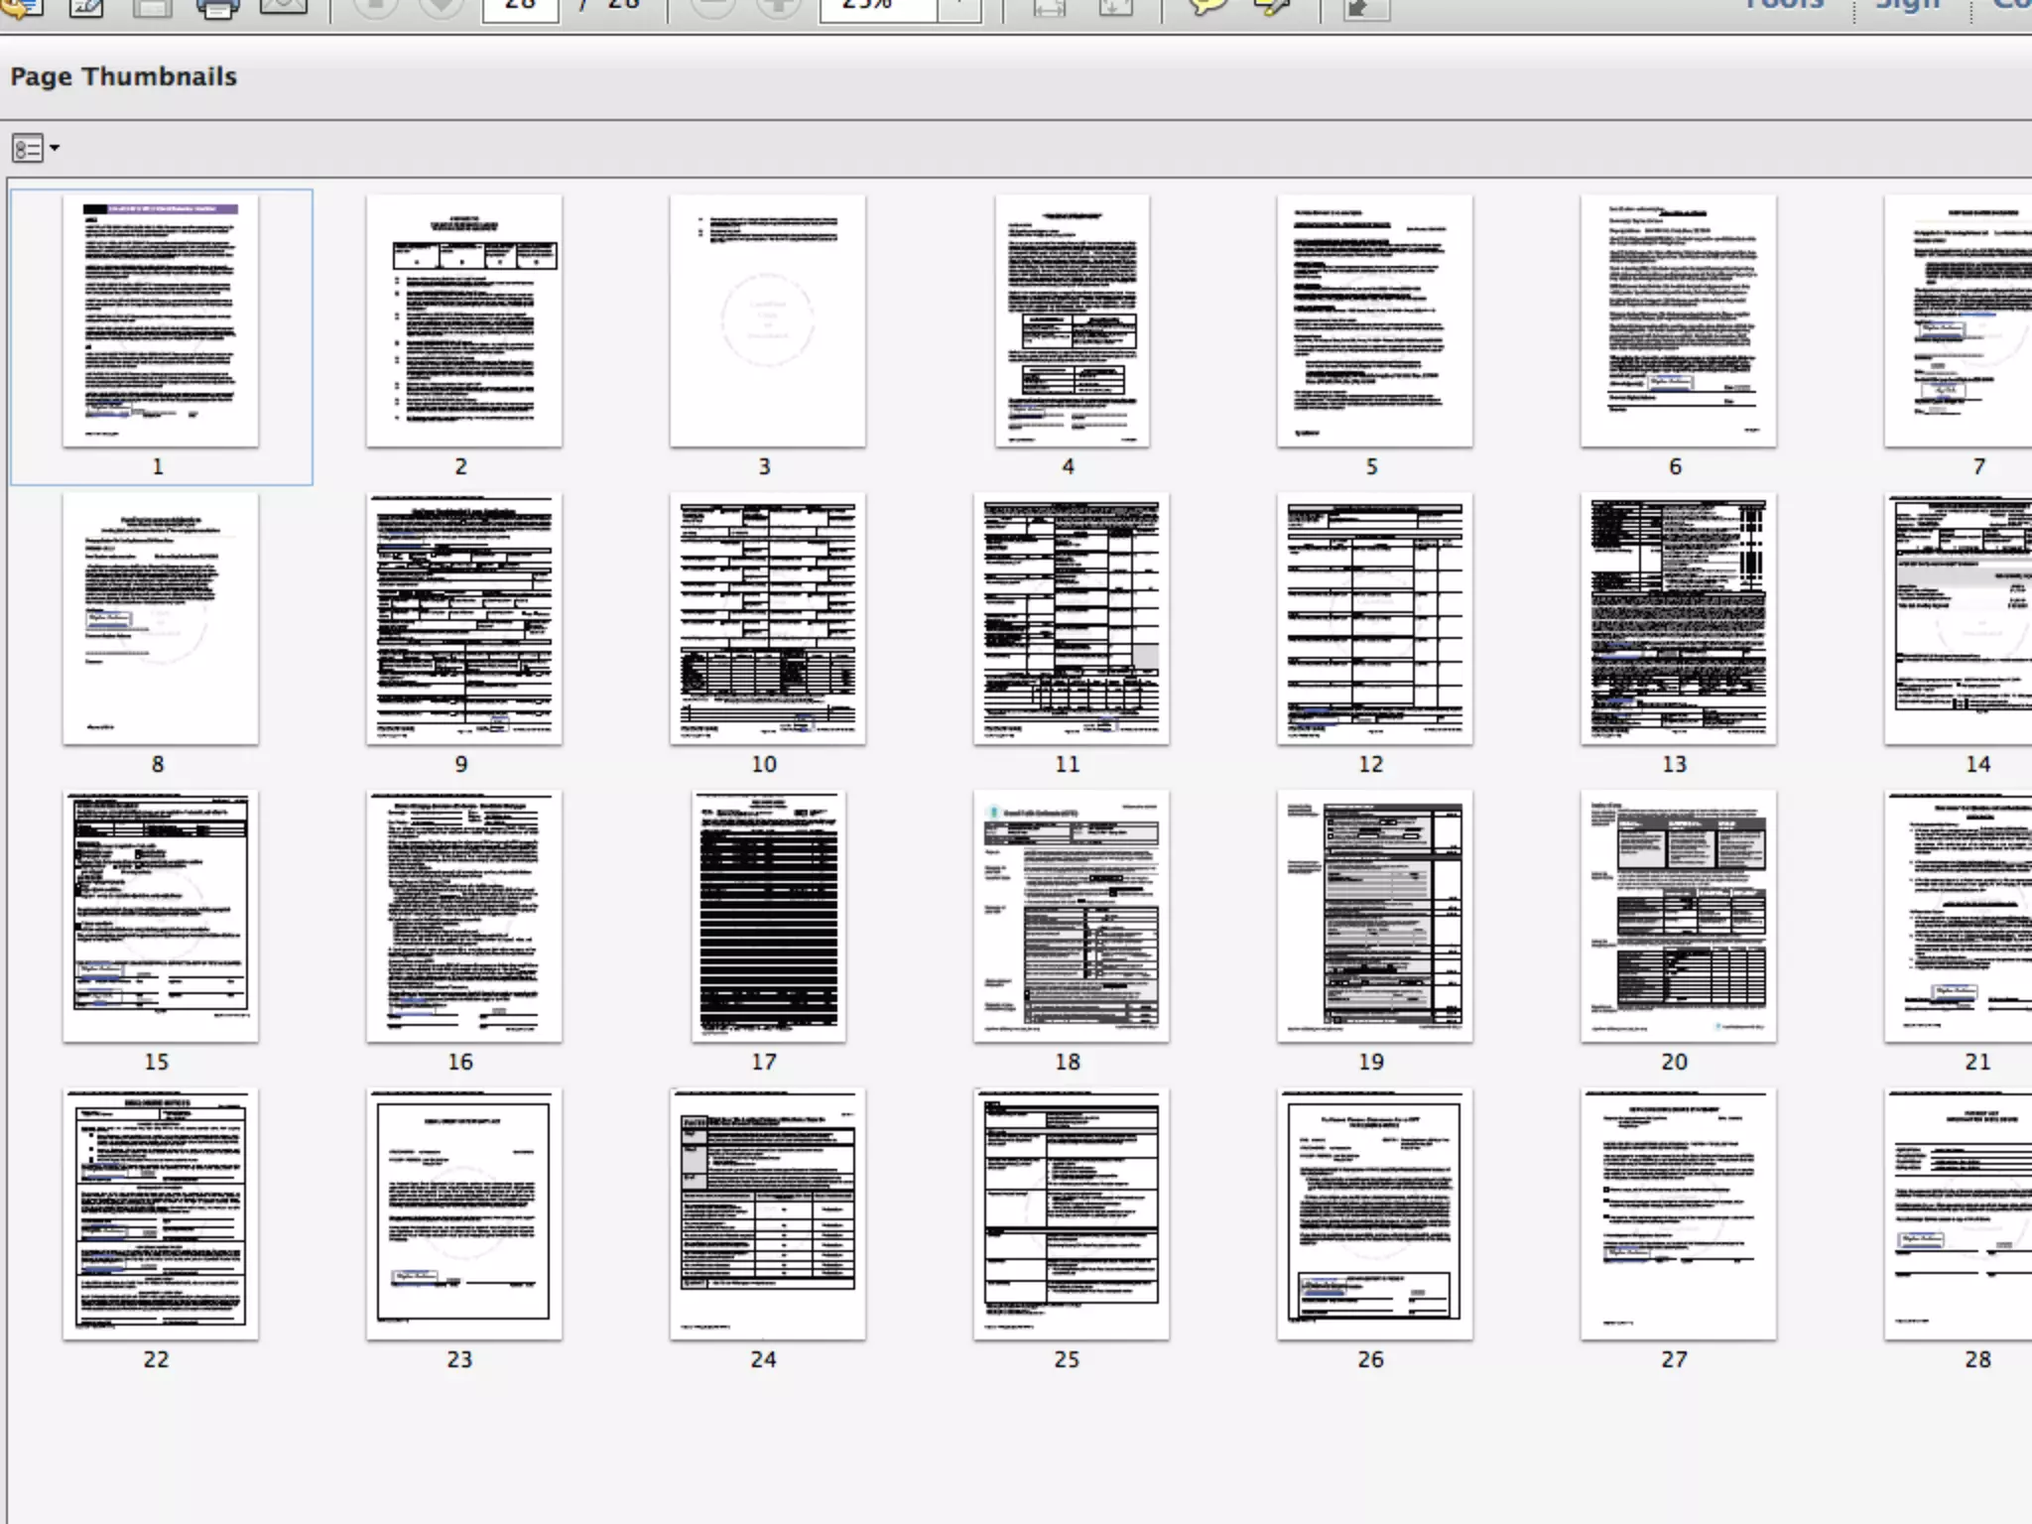Select page 13 thumbnail
The image size is (2032, 1524).
coord(1678,618)
